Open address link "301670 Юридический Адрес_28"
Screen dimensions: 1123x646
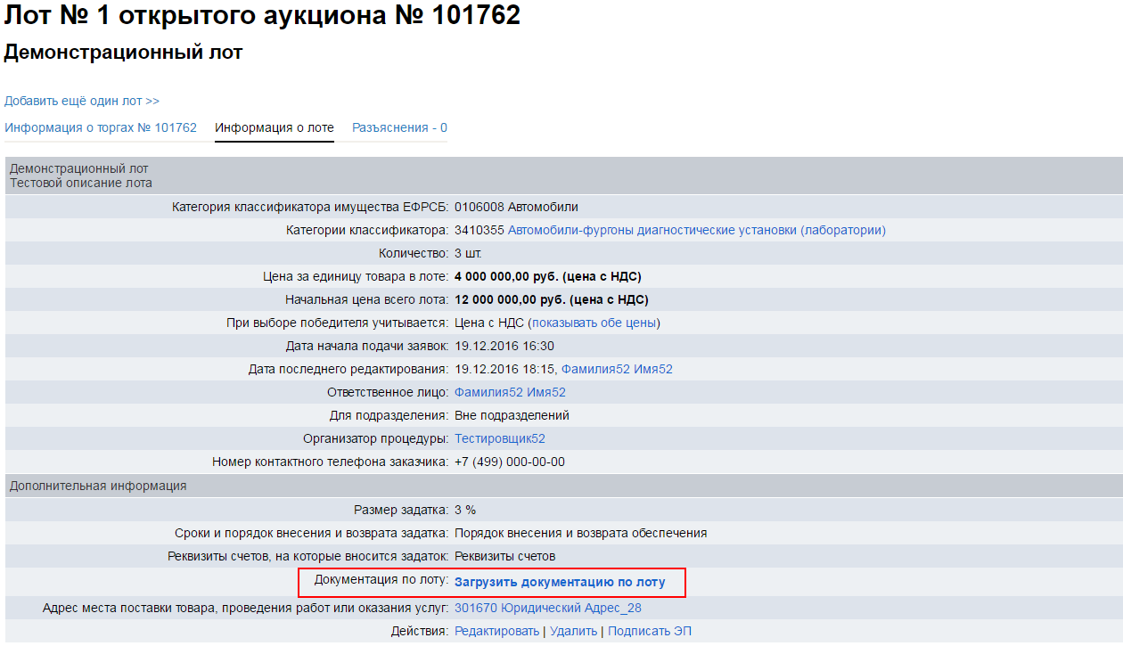tap(547, 608)
